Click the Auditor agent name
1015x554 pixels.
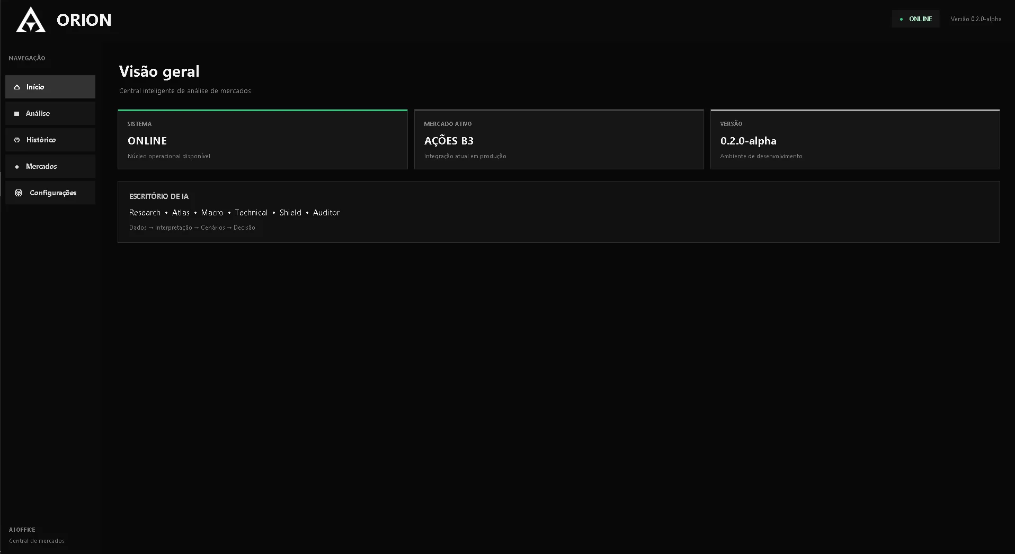click(326, 213)
